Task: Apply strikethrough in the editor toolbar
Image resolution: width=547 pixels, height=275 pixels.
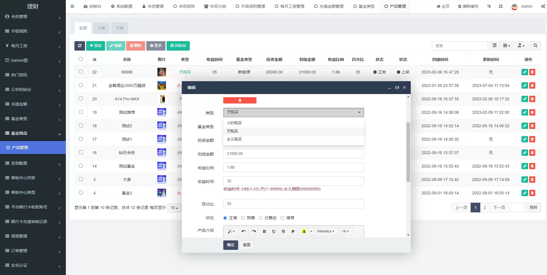Action: coord(283,231)
